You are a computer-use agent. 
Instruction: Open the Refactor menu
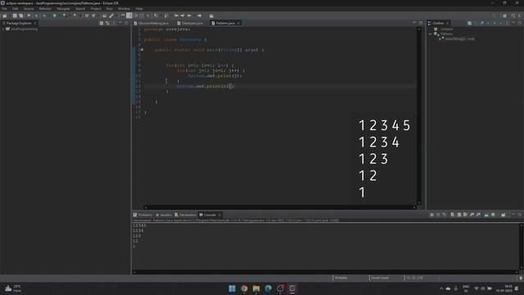point(45,9)
